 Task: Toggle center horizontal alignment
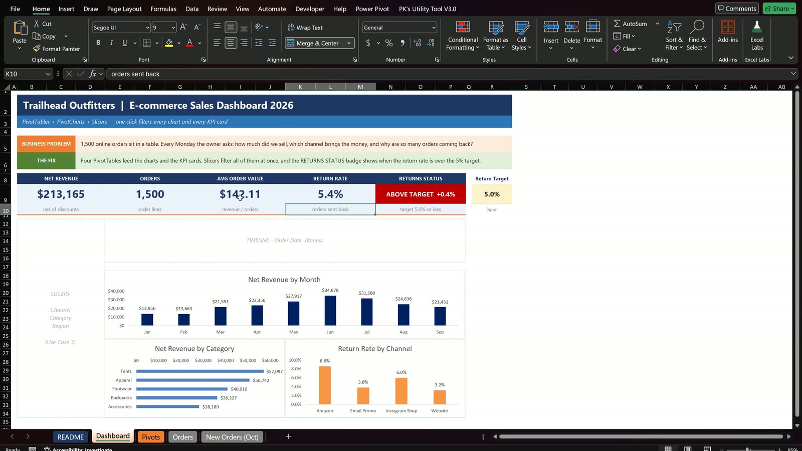pos(231,43)
